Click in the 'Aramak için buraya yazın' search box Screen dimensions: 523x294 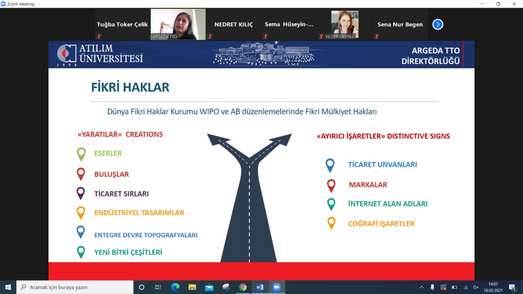point(77,287)
